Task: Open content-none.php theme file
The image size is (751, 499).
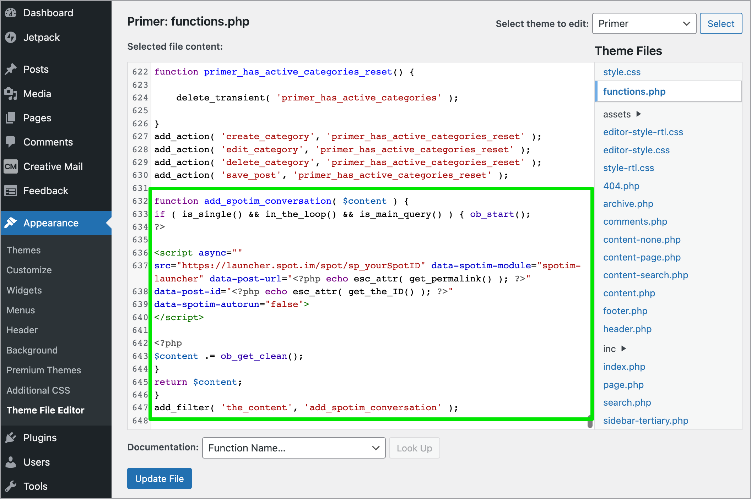Action: click(642, 240)
